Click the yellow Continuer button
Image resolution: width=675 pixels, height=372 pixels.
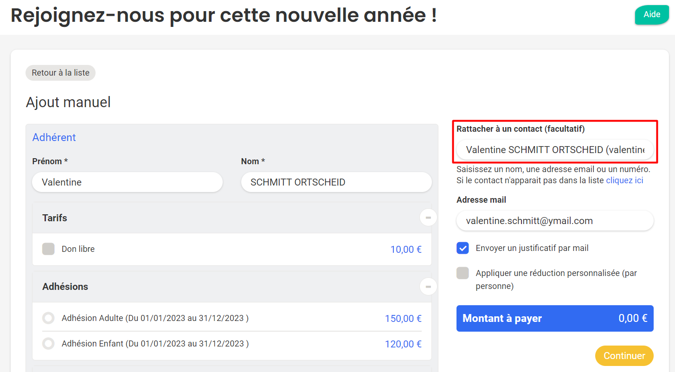[624, 356]
